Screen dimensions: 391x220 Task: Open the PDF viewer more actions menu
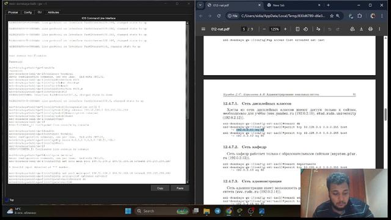coord(379,29)
